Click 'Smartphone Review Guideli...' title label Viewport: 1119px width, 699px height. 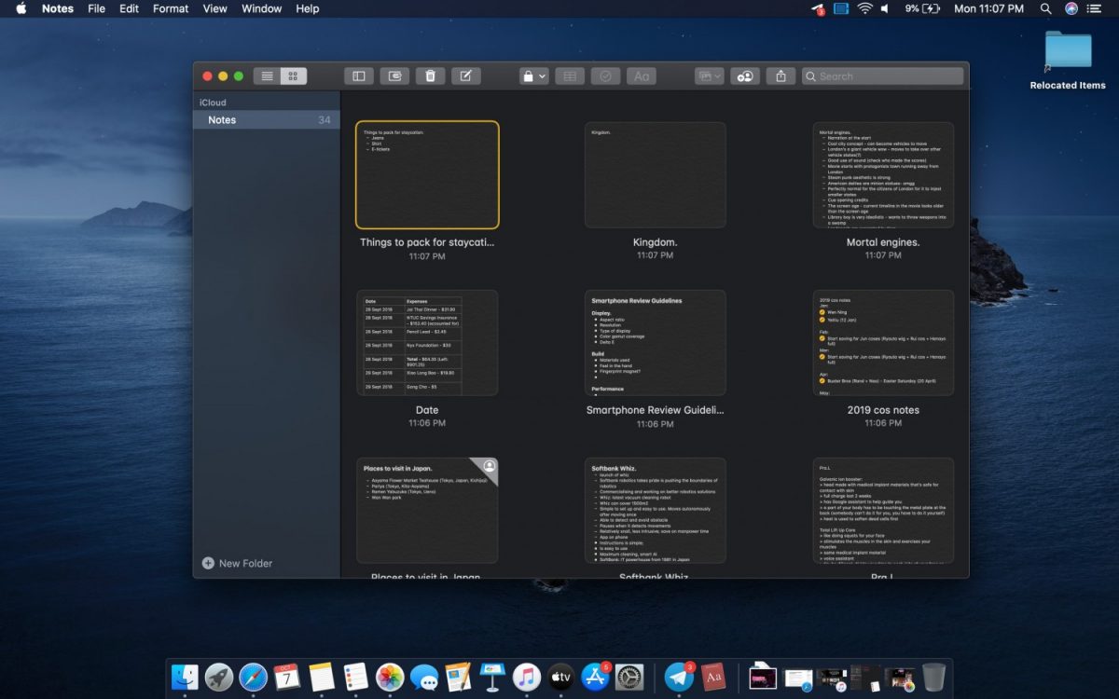[655, 410]
